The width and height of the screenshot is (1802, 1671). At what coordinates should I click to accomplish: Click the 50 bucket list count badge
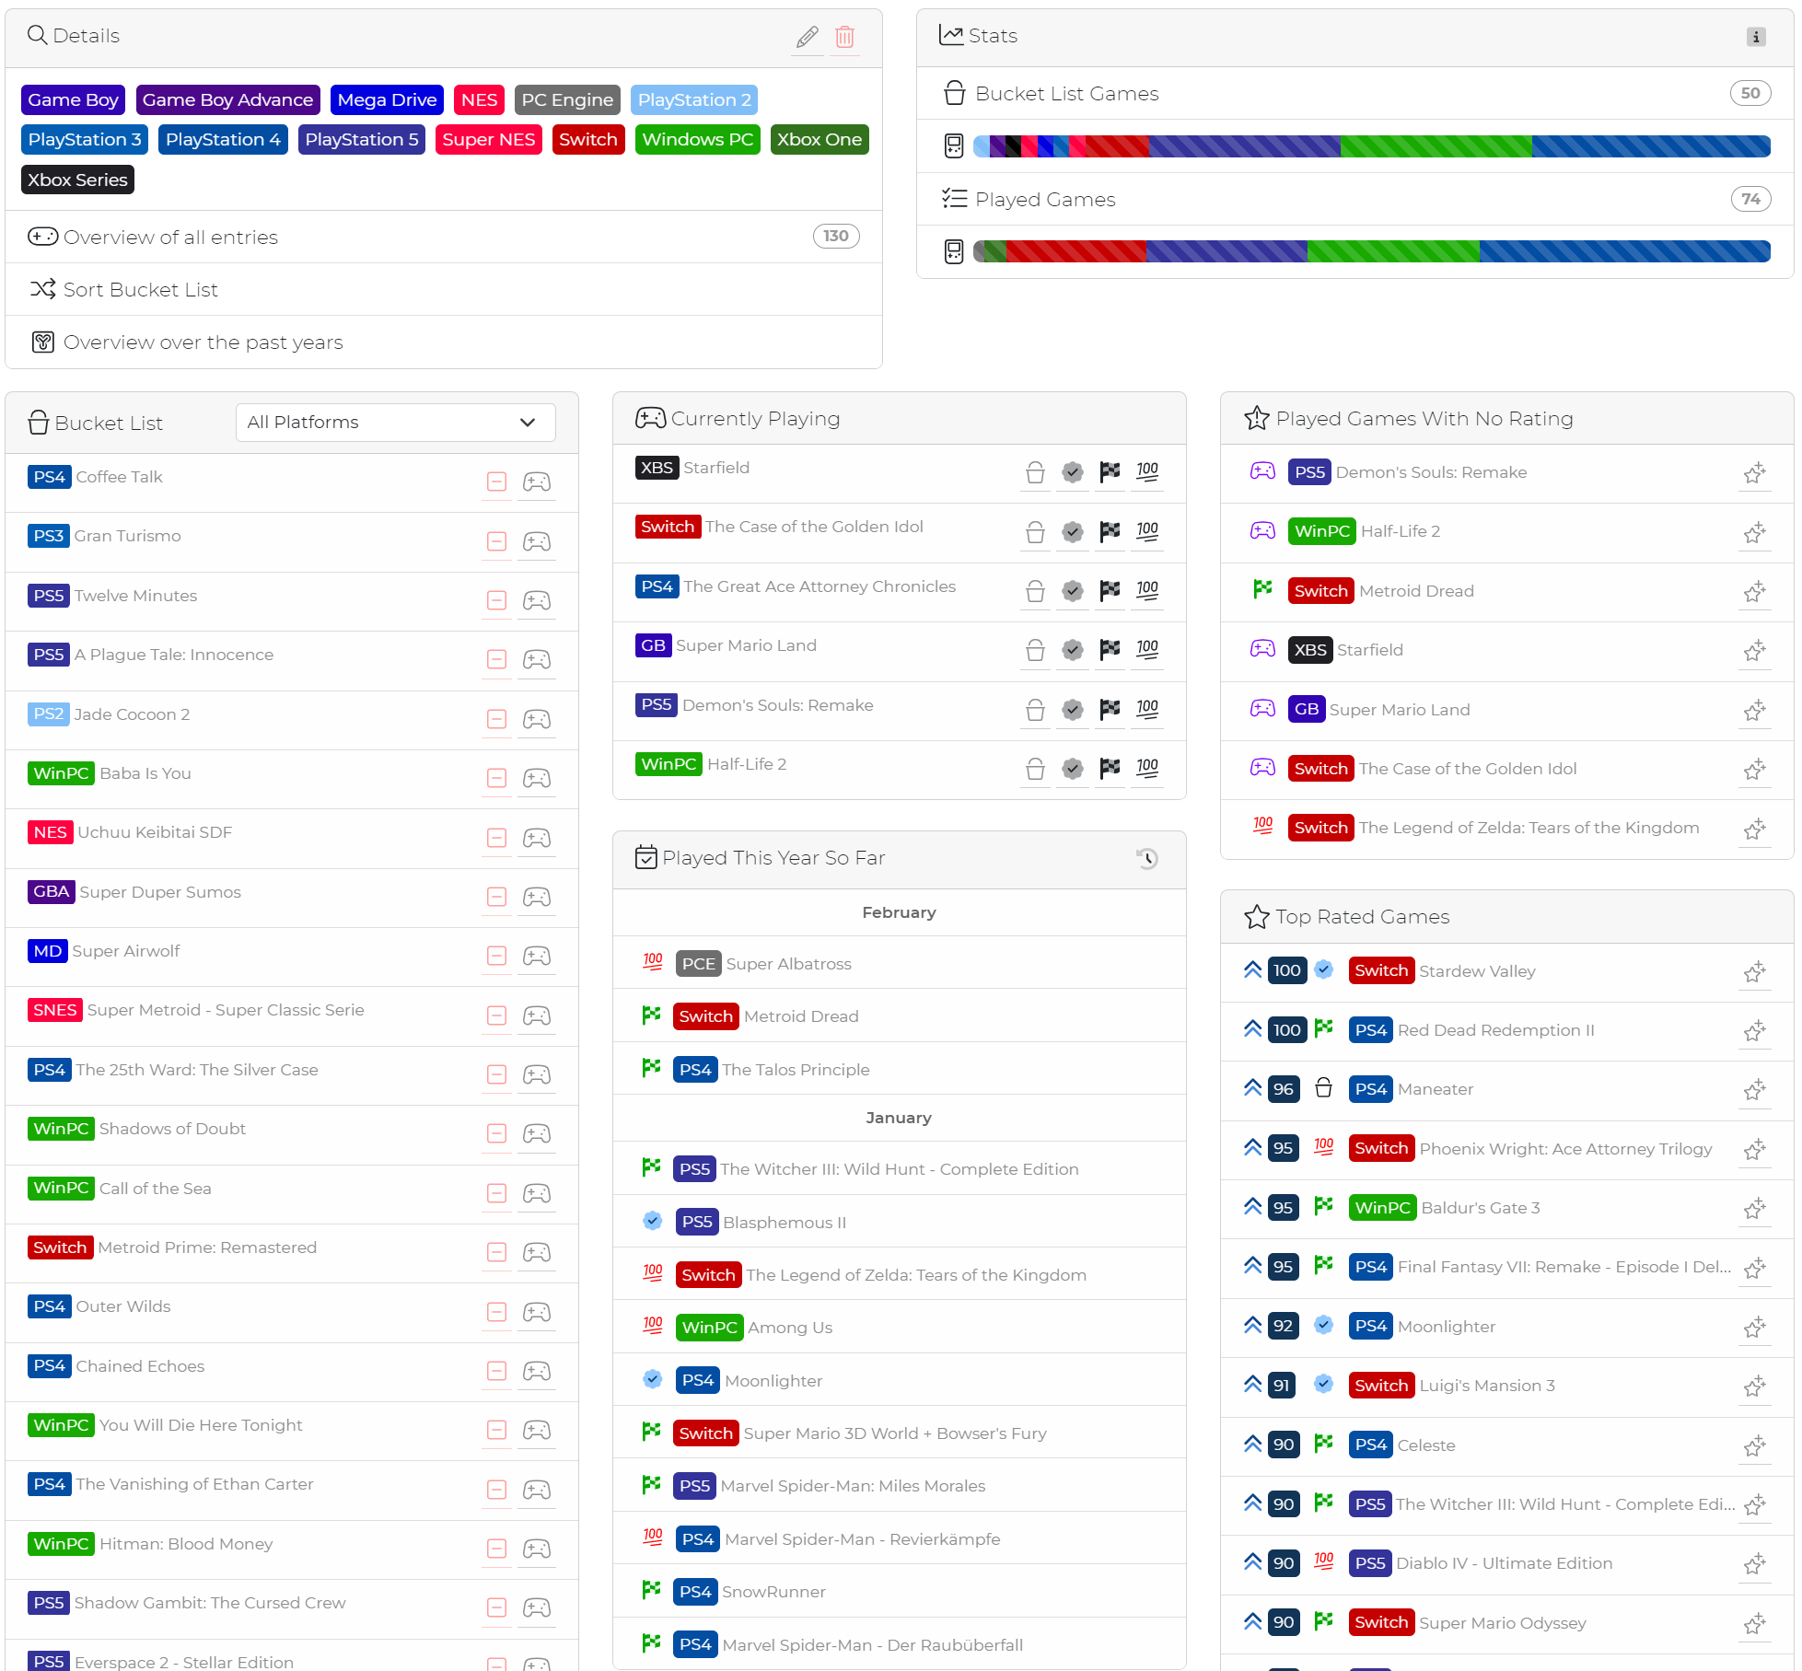point(1750,93)
